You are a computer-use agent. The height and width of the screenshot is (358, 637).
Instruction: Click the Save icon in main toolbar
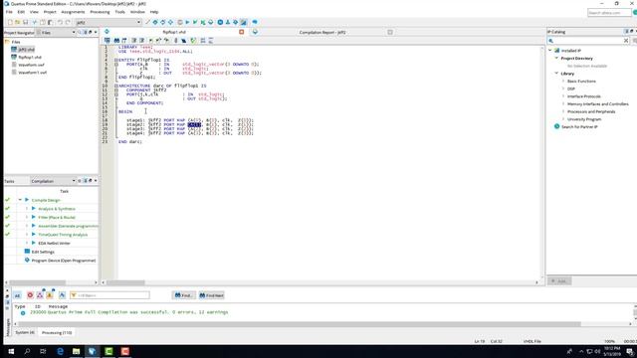pyautogui.click(x=26, y=22)
